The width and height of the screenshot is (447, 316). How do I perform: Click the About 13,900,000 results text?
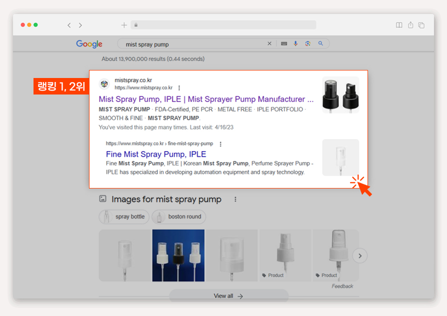point(153,59)
